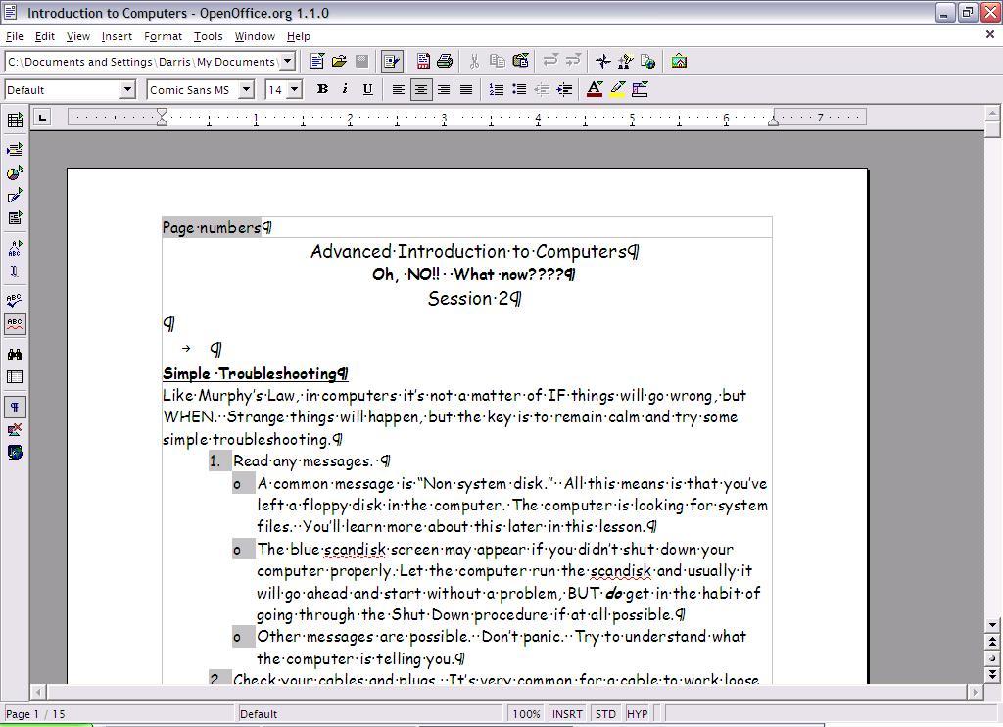Center the paragraph alignment

coord(420,89)
